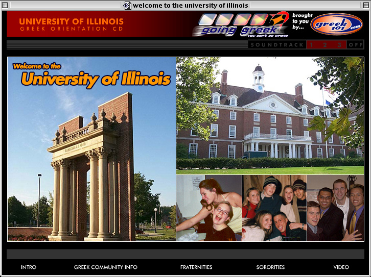Navigate to SORORITIES

click(270, 267)
